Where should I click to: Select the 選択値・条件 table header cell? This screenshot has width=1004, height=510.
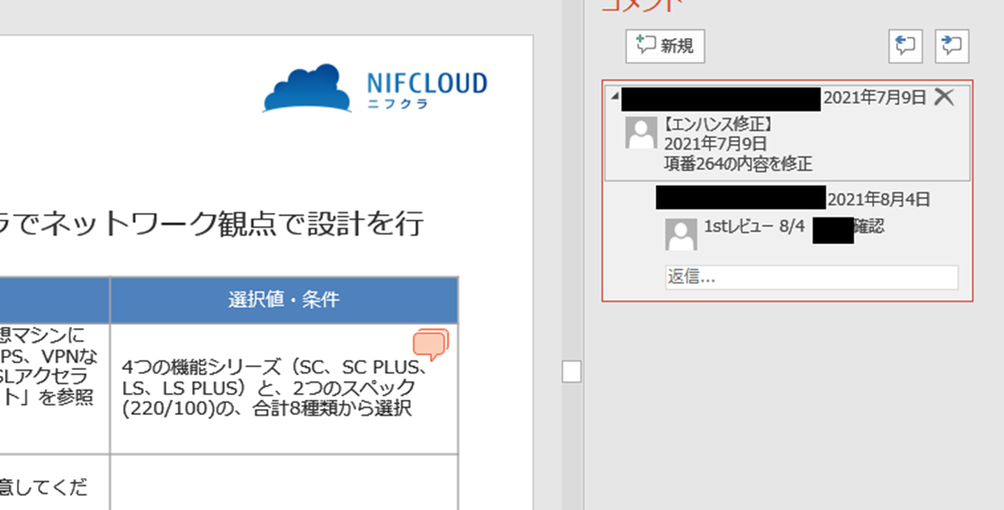pos(284,300)
